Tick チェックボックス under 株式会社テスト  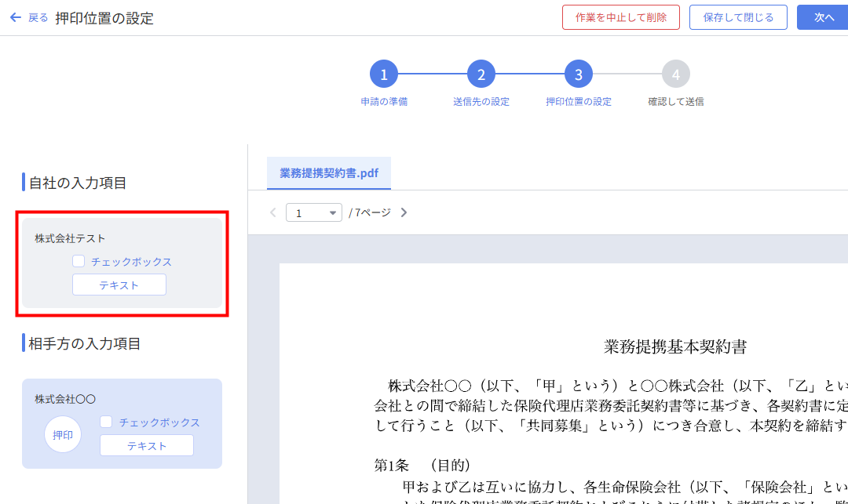(79, 262)
